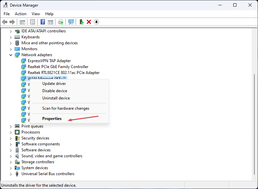
Task: Select Update driver from context menu
Action: (54, 84)
